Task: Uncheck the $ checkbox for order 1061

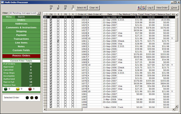Action: (58, 41)
